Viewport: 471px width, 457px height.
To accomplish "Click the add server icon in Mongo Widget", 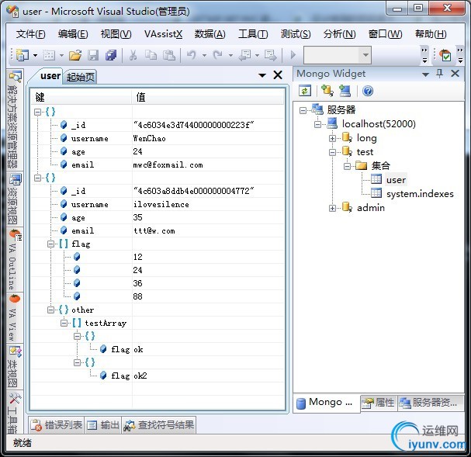I will pyautogui.click(x=345, y=91).
